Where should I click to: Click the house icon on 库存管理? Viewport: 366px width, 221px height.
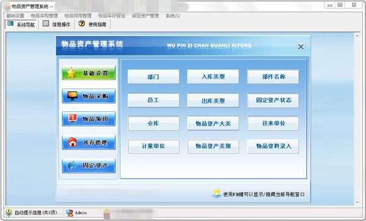[73, 142]
